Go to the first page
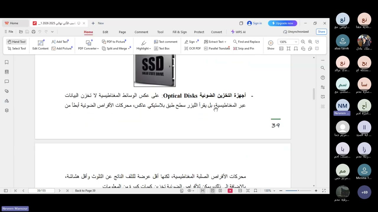 pos(16,191)
